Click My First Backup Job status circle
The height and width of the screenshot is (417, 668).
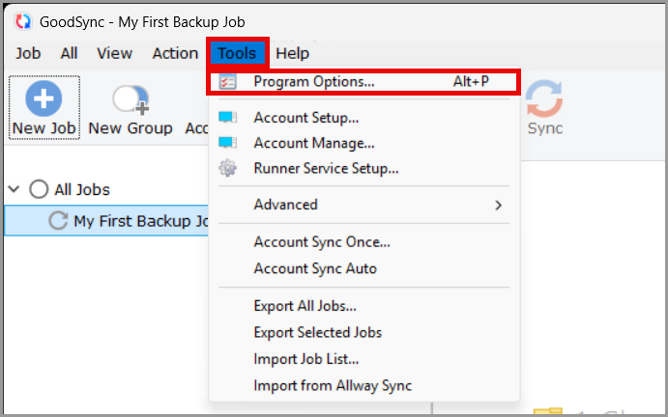point(58,220)
